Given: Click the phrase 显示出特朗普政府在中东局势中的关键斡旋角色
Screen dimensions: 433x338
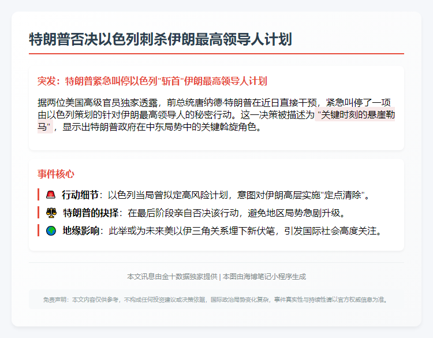Looking at the screenshot, I should [x=159, y=127].
